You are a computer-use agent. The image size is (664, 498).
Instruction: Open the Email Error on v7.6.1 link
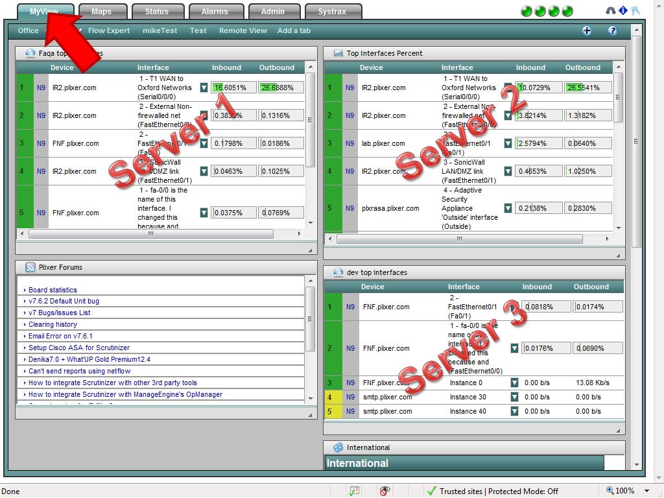(x=60, y=337)
